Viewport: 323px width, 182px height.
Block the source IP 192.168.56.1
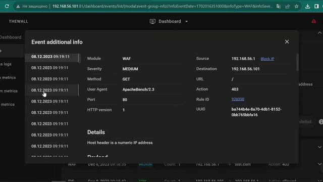pos(267,59)
